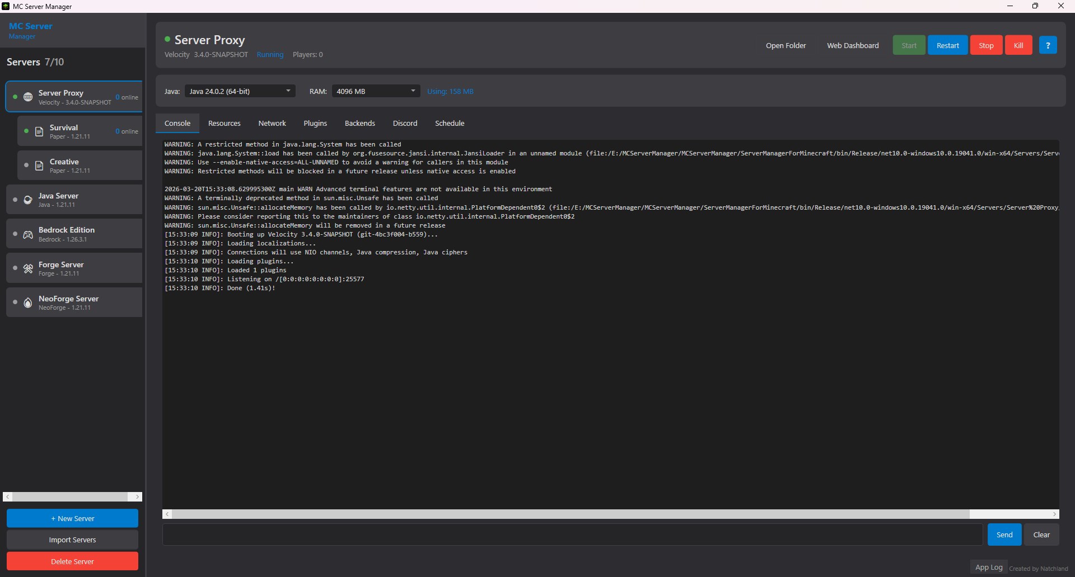Select the Creative Paper server
This screenshot has height=577, width=1075.
pyautogui.click(x=80, y=165)
